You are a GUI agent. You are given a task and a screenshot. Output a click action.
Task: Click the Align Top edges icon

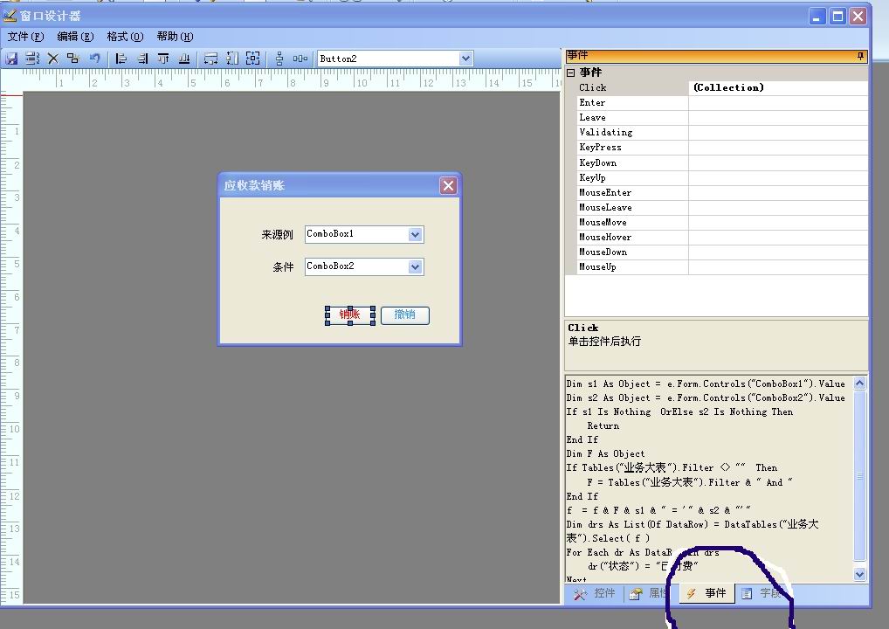pos(163,59)
